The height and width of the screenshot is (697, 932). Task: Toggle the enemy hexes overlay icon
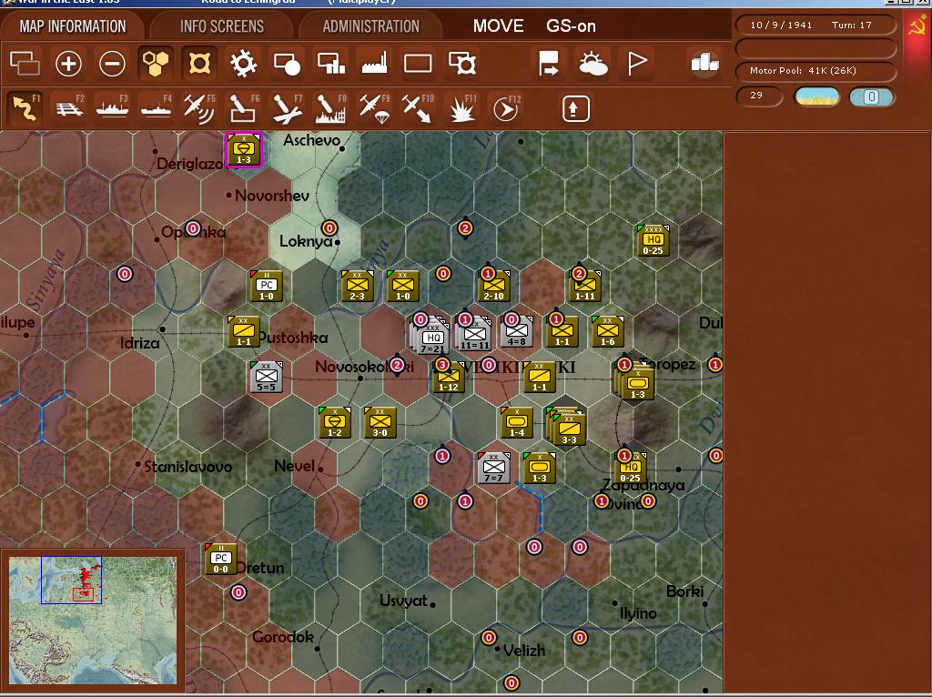[199, 63]
